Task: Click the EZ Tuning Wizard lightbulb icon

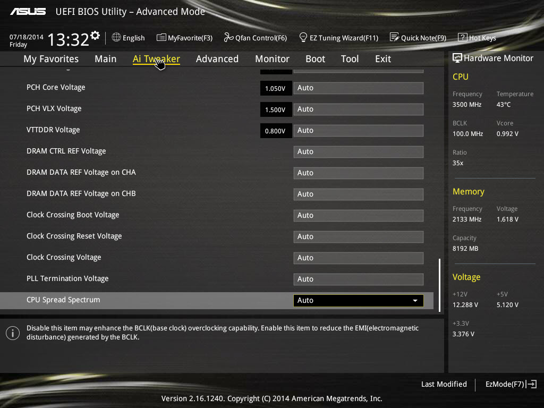Action: pos(303,37)
